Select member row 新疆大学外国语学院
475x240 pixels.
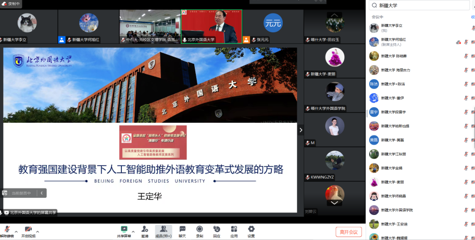tap(421, 210)
